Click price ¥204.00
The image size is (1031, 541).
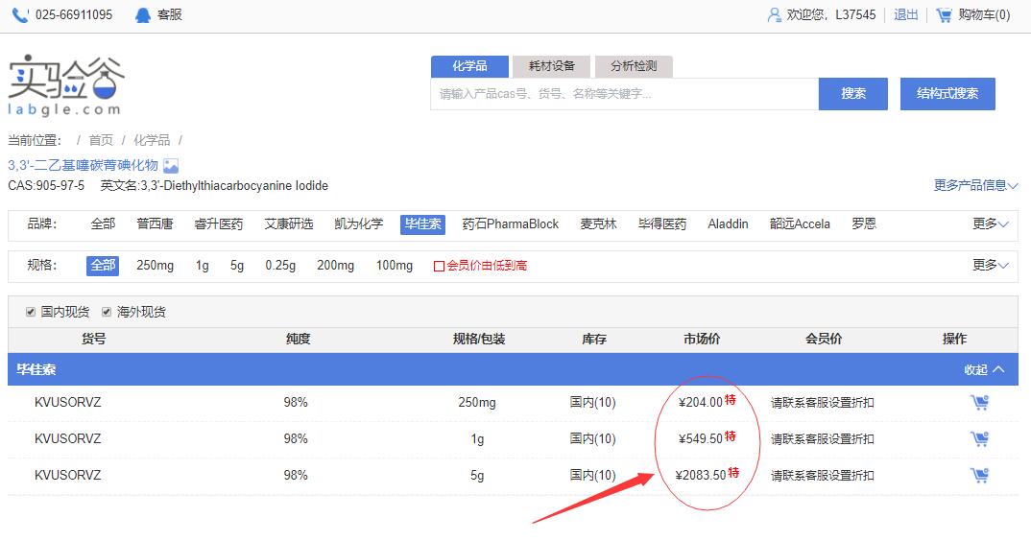(x=701, y=402)
